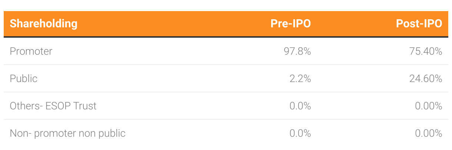452x150 pixels.
Task: Click ESOP Trust Post-IPO value 0.00%
Action: [429, 106]
